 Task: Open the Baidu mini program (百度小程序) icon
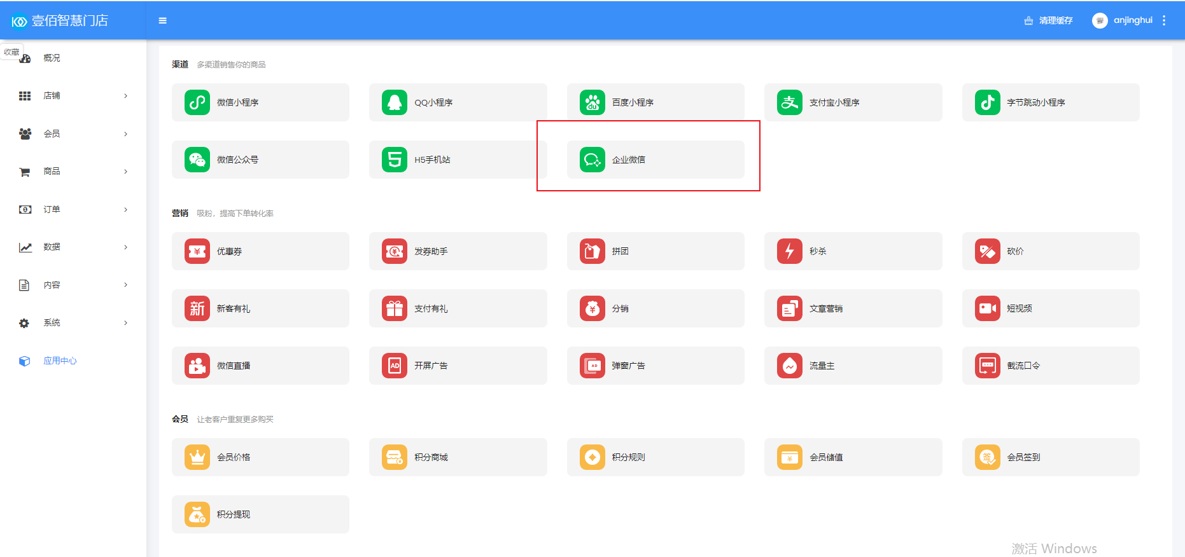point(592,102)
